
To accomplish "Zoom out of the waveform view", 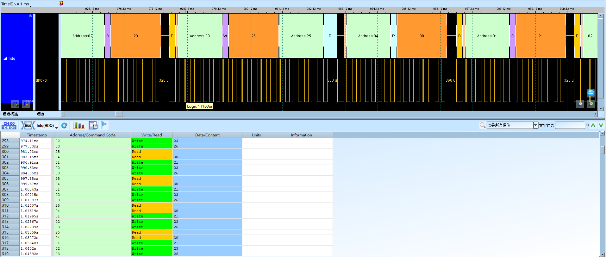I will point(580,104).
